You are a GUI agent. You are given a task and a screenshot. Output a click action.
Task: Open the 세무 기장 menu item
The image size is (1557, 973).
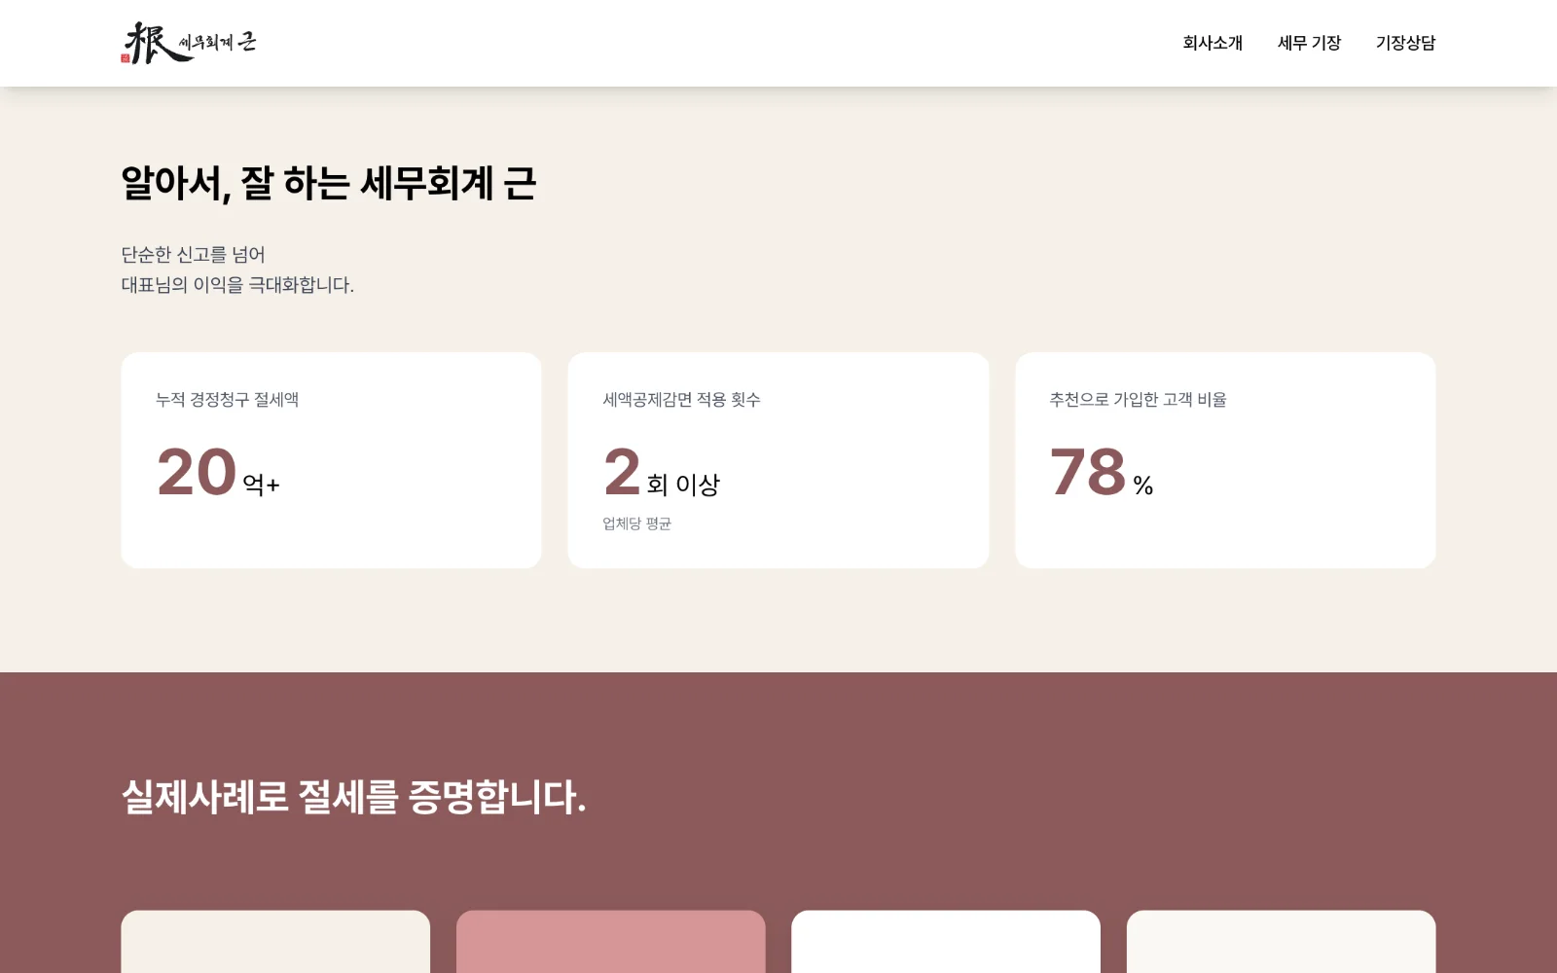[1309, 43]
